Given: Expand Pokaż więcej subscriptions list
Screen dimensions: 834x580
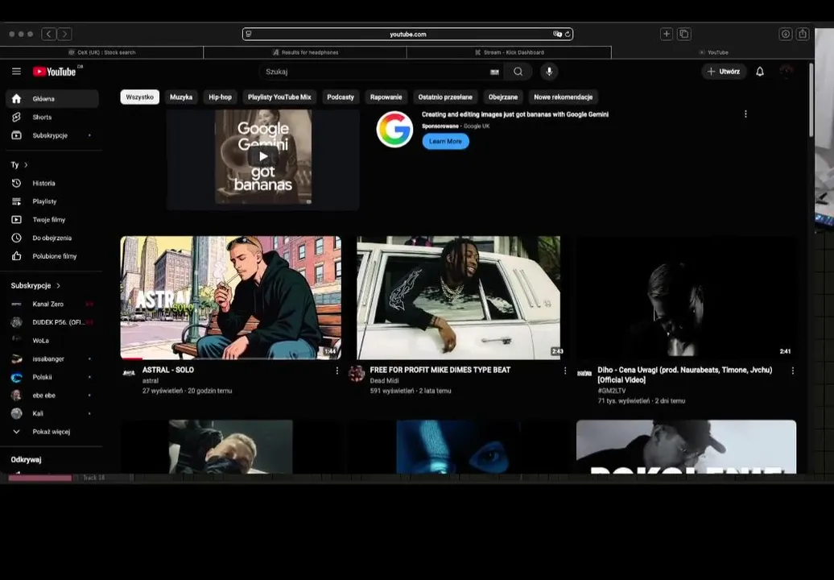Looking at the screenshot, I should pyautogui.click(x=52, y=432).
